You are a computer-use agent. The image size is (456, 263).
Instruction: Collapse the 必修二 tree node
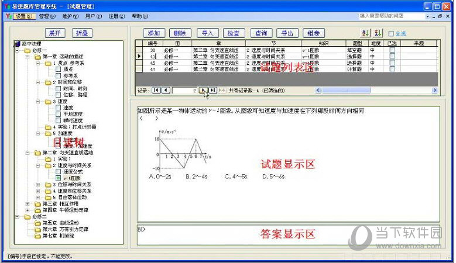coord(17,217)
